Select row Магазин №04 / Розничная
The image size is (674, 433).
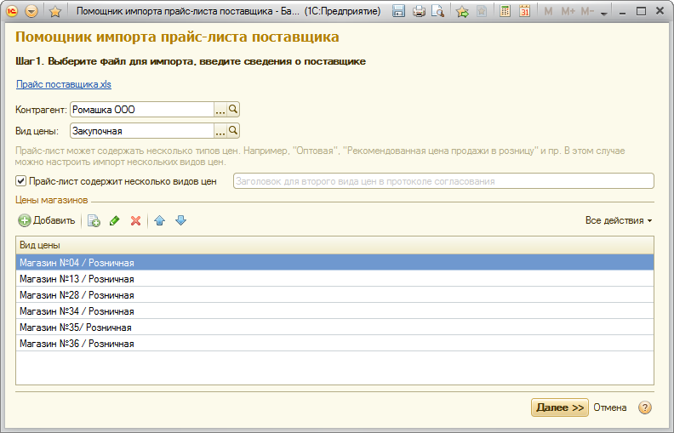click(334, 263)
